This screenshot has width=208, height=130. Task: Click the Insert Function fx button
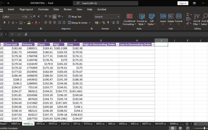click(26, 34)
